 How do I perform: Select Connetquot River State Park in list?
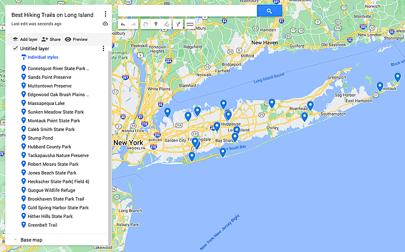pos(59,68)
